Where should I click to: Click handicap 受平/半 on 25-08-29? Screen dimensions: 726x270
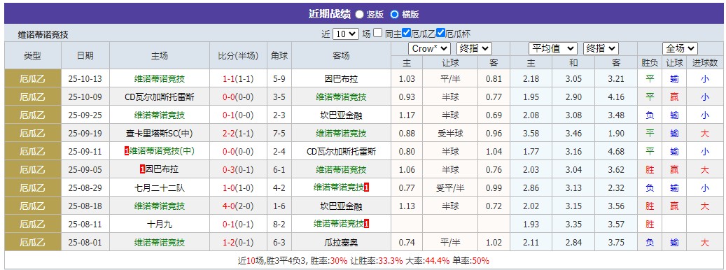[450, 187]
